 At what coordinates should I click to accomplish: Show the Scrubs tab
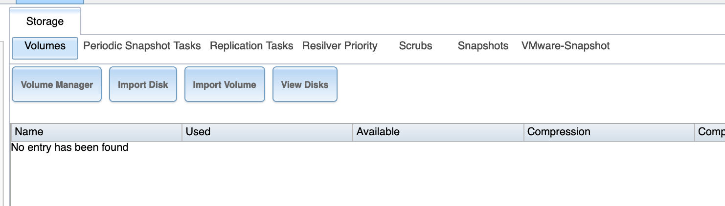point(415,46)
